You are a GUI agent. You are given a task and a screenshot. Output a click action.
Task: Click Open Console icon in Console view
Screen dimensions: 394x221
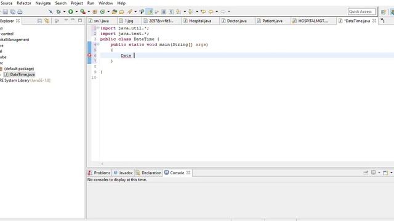pyautogui.click(x=385, y=173)
